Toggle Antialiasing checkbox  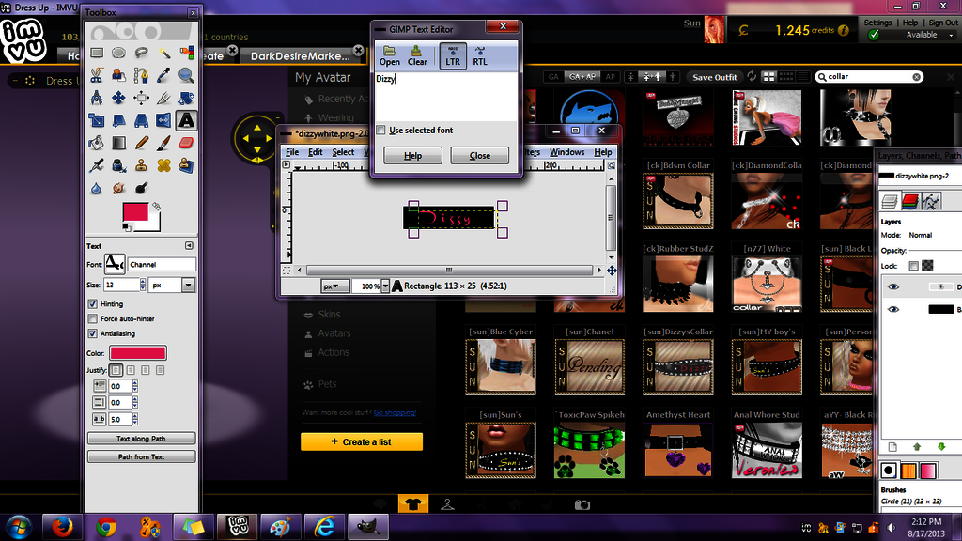point(93,333)
